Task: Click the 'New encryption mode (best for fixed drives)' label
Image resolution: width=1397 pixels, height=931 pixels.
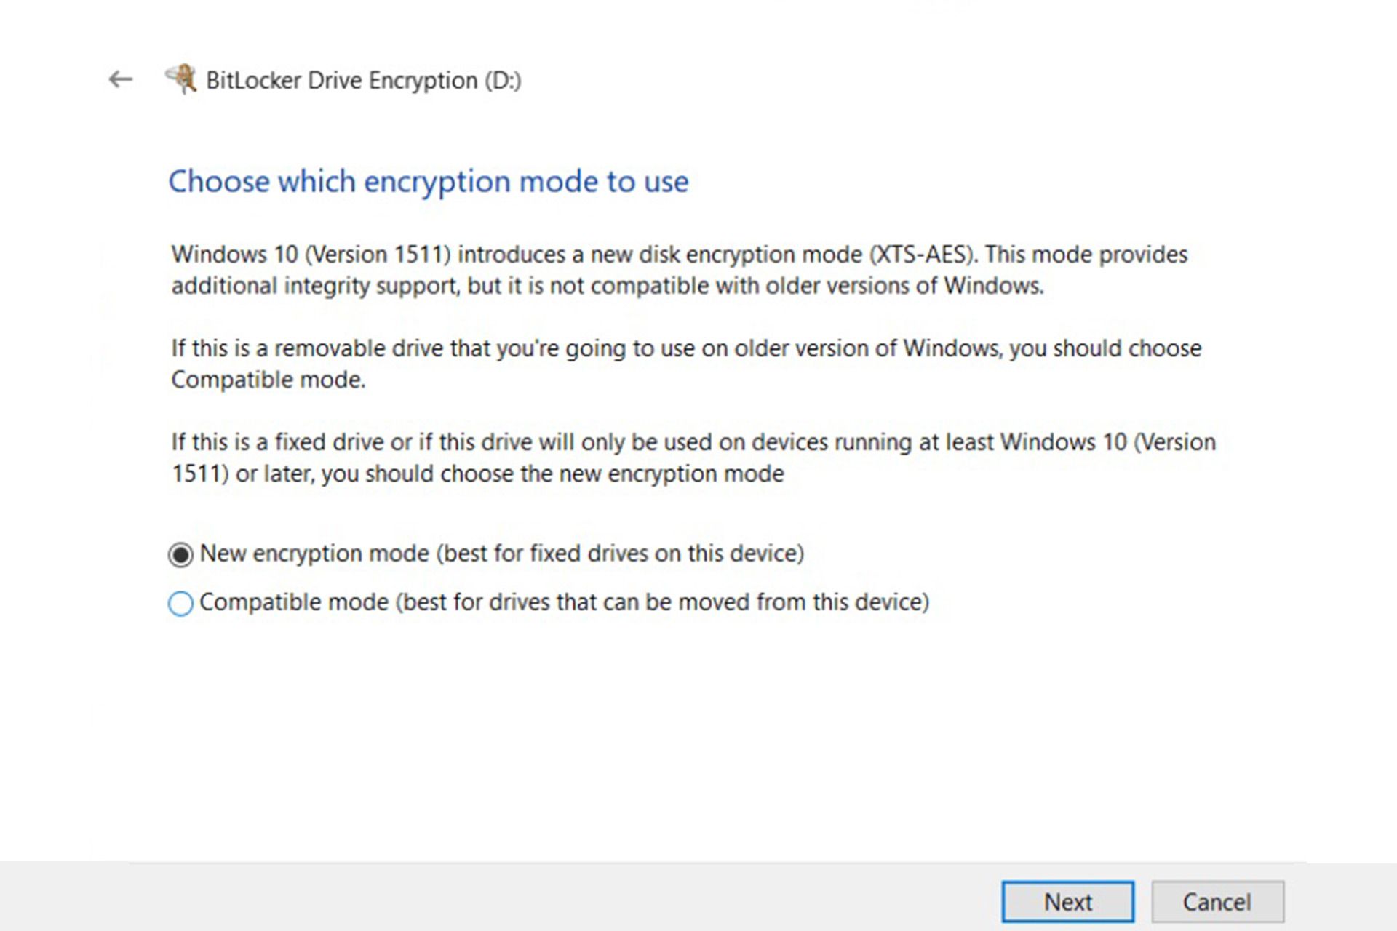Action: pyautogui.click(x=502, y=554)
